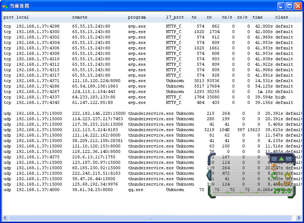Click remote address 61.147.122.95:80
Viewport: 304px width, 223px height.
click(x=93, y=102)
